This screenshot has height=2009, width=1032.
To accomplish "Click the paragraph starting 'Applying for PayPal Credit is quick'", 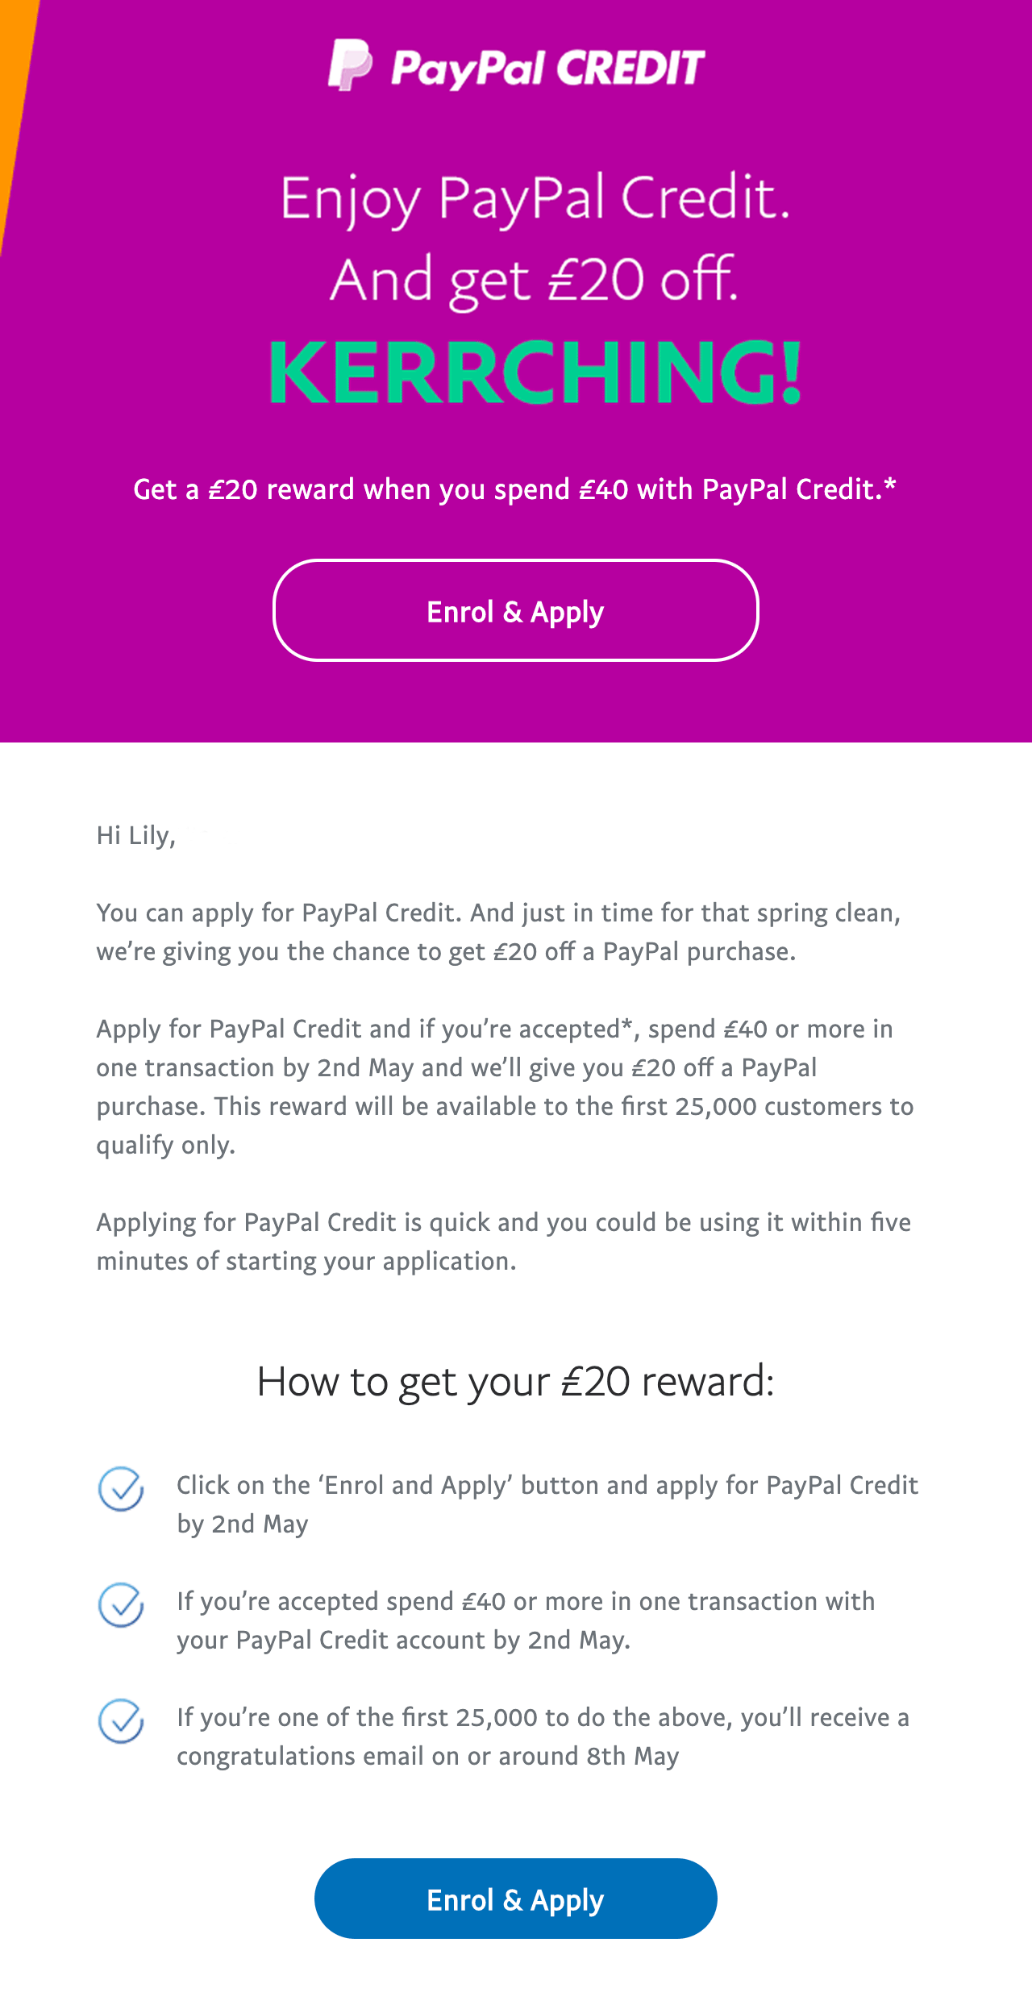I will pos(504,1242).
